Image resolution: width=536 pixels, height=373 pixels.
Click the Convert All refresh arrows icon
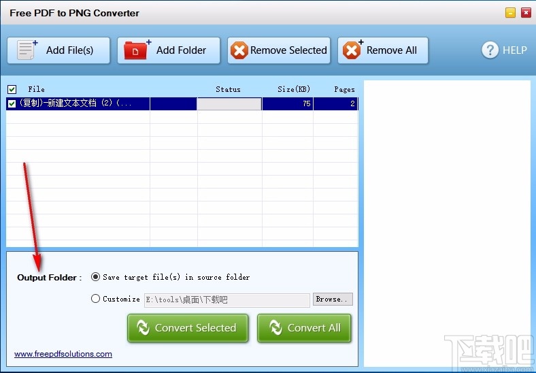click(275, 327)
